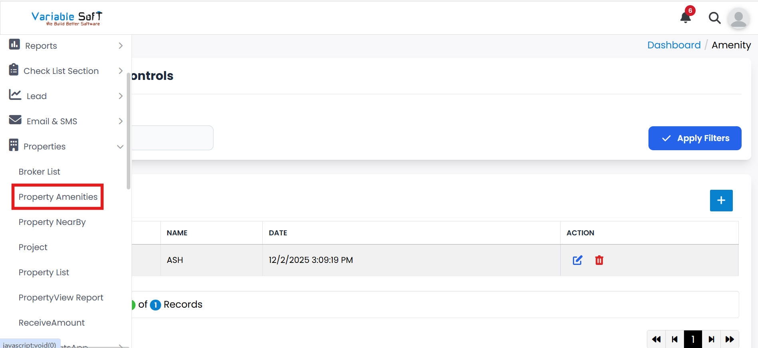The height and width of the screenshot is (348, 758).
Task: Delete the ASH amenity with trash icon
Action: click(x=599, y=261)
